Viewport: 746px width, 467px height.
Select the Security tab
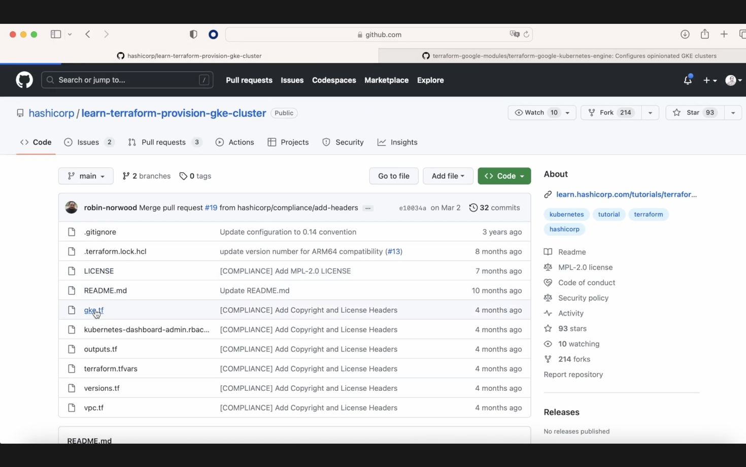click(343, 142)
